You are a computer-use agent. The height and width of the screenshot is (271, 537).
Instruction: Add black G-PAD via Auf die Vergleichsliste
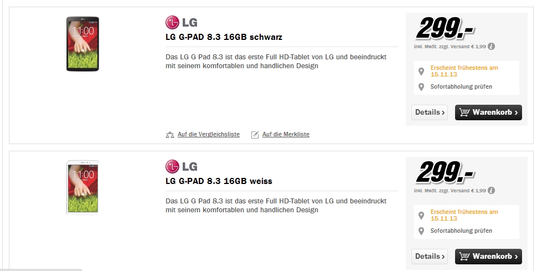209,135
